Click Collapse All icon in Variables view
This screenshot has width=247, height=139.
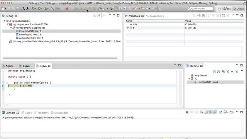203,15
